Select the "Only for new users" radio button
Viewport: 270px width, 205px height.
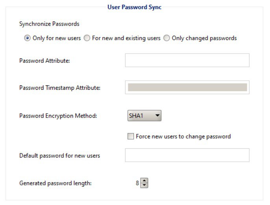point(28,38)
